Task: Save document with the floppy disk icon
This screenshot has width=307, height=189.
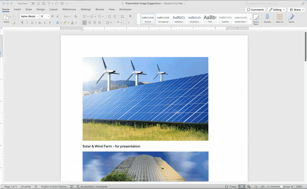Action: (x=44, y=3)
